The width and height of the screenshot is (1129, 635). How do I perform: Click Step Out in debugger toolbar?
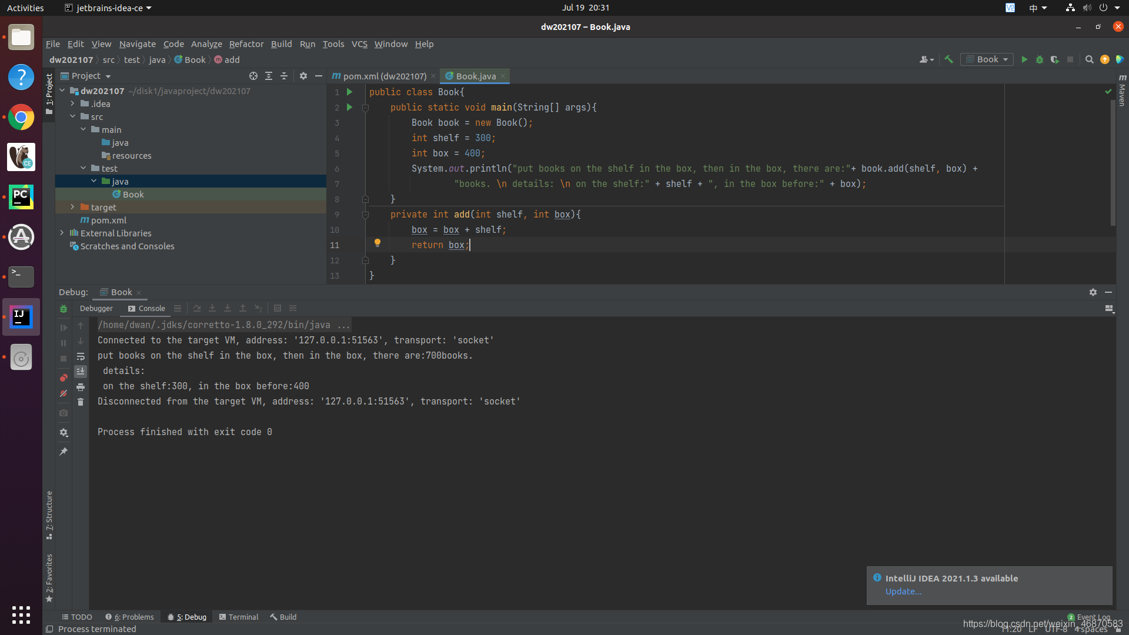point(243,308)
